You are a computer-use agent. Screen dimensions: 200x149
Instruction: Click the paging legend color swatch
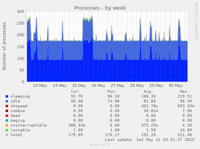(x=7, y=120)
